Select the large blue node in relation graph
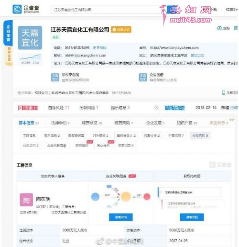This screenshot has height=247, width=239. pos(95,197)
